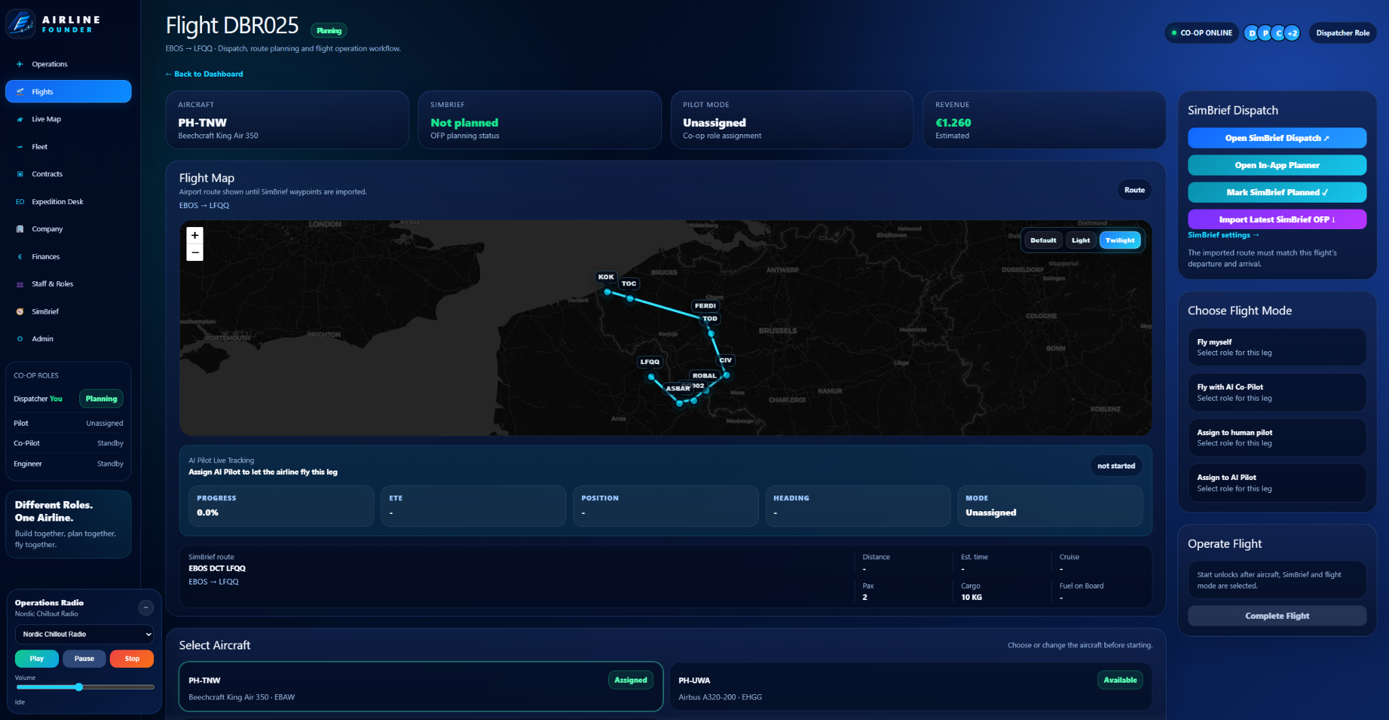Click the Dispatcher Role button

[x=1342, y=33]
